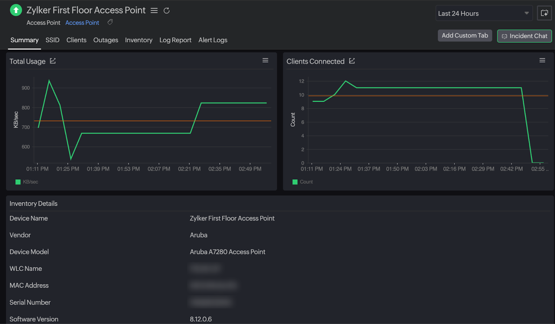
Task: Switch to the Alert Logs tab
Action: pyautogui.click(x=213, y=40)
